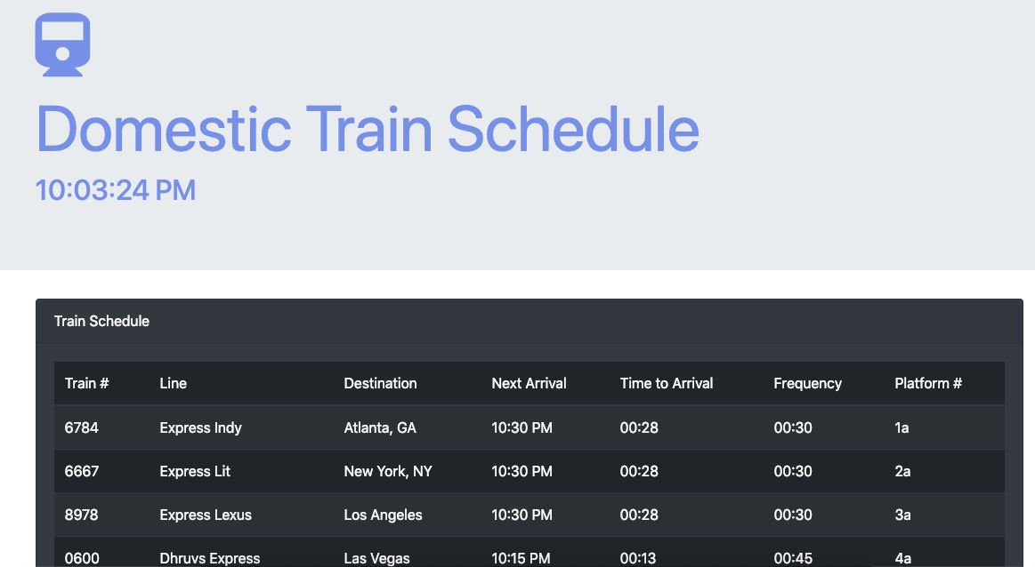Select the Frequency column header

coord(807,384)
